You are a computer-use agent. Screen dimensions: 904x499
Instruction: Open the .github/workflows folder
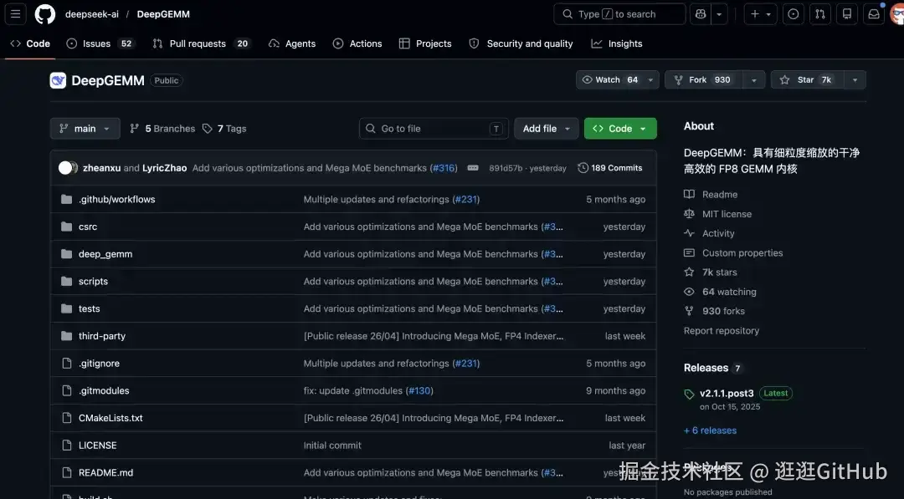(x=117, y=199)
